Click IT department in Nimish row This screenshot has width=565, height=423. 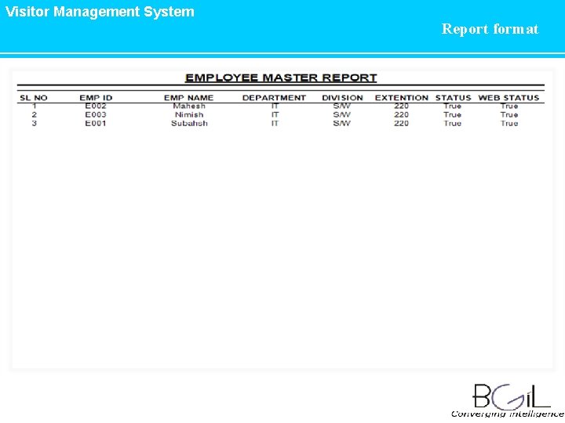275,114
